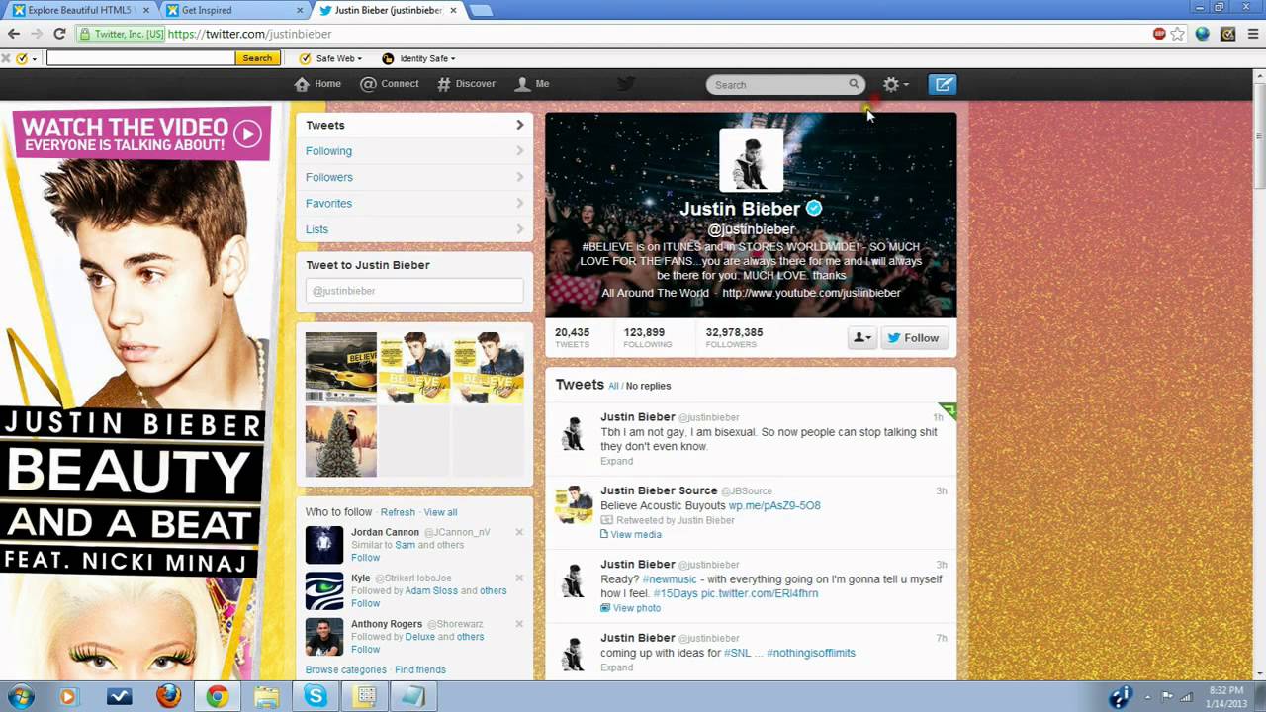The height and width of the screenshot is (712, 1266).
Task: Select Following in profile sidebar
Action: tap(414, 151)
